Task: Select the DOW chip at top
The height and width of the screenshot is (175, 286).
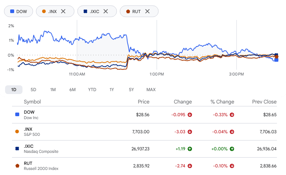Action: (x=19, y=11)
